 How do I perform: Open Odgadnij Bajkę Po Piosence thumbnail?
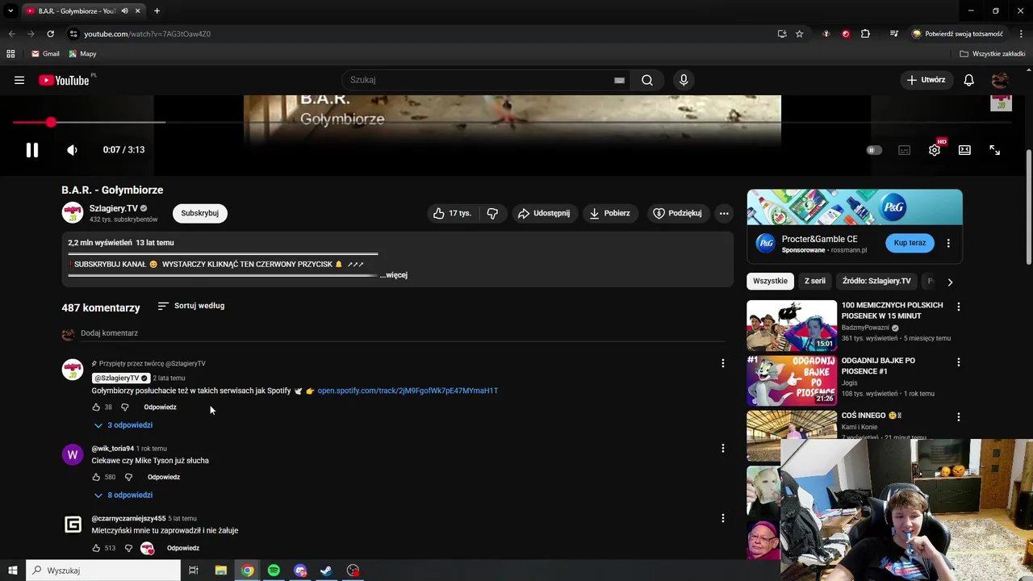792,380
